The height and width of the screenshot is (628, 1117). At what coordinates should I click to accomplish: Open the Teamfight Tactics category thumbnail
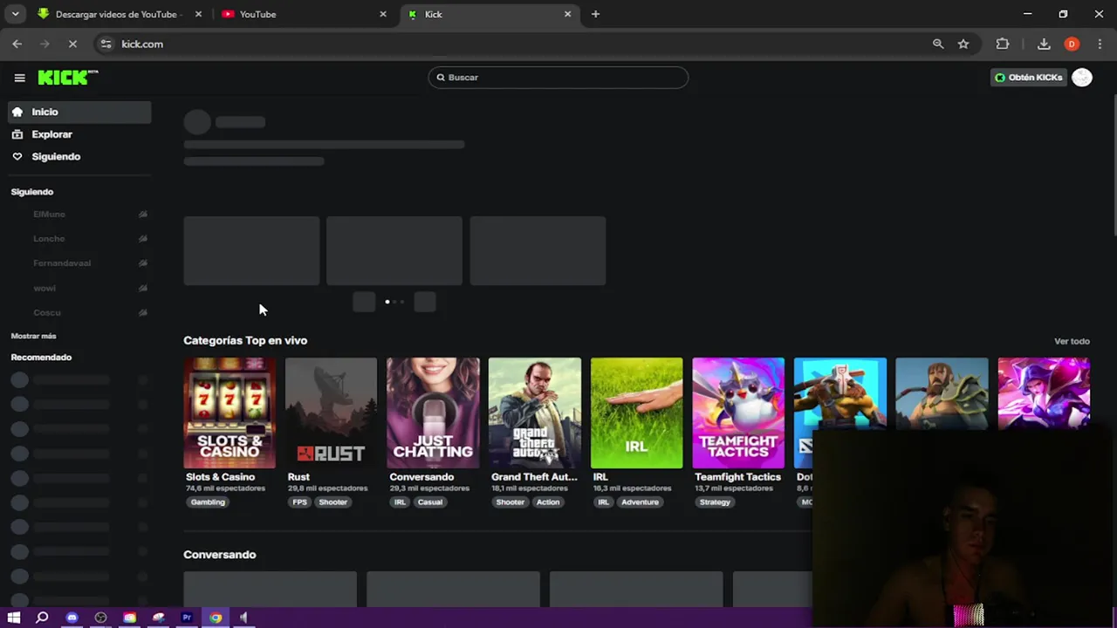coord(738,413)
